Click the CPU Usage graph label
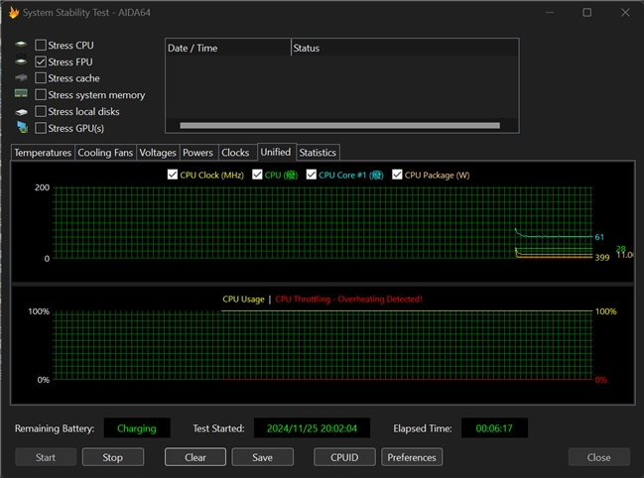 [x=243, y=299]
